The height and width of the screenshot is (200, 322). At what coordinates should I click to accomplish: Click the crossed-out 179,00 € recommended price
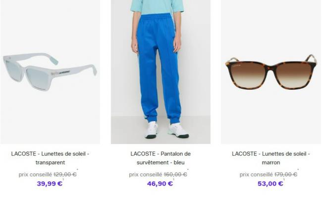click(x=286, y=175)
